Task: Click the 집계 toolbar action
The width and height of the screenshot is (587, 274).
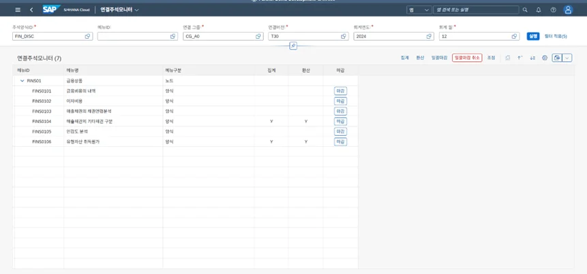Action: click(x=405, y=58)
